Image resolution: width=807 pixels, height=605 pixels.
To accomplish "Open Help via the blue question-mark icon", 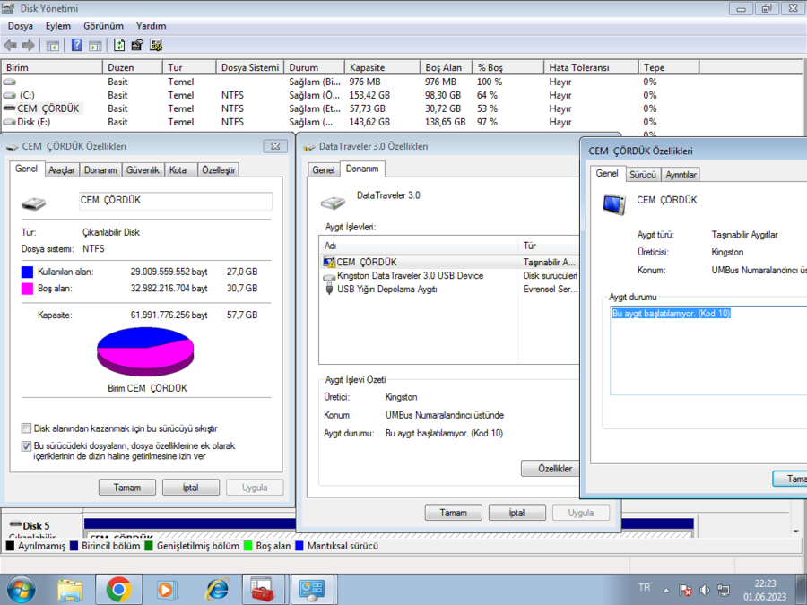I will coord(77,46).
